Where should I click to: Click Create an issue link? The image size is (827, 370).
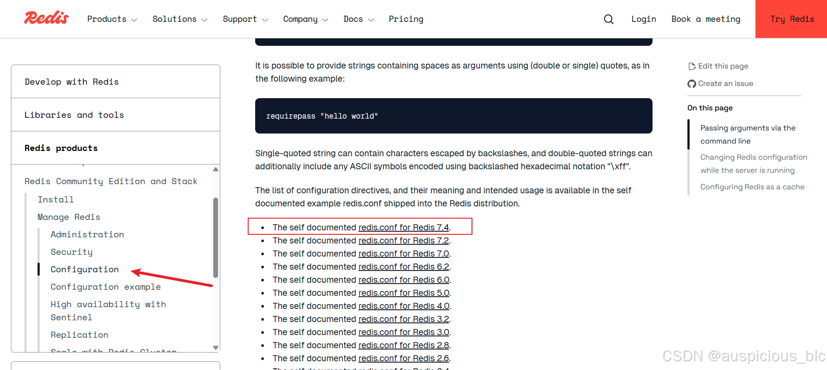tap(726, 83)
